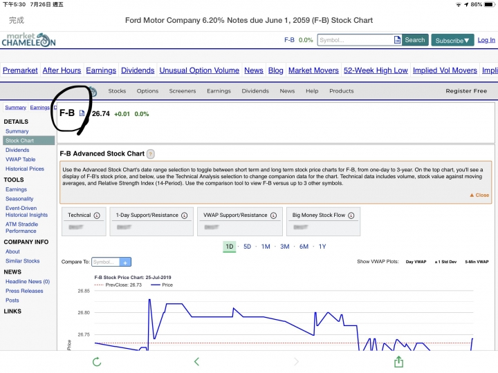This screenshot has width=498, height=373.
Task: Open the Dividends link in the top row
Action: click(x=138, y=70)
